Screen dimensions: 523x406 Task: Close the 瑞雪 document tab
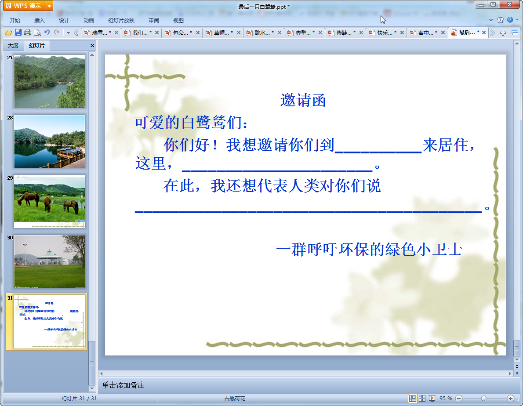[x=116, y=33]
